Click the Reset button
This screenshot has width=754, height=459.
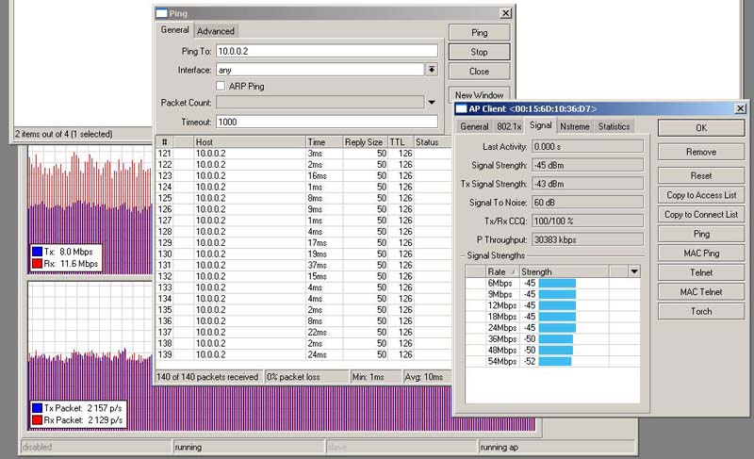click(x=701, y=175)
